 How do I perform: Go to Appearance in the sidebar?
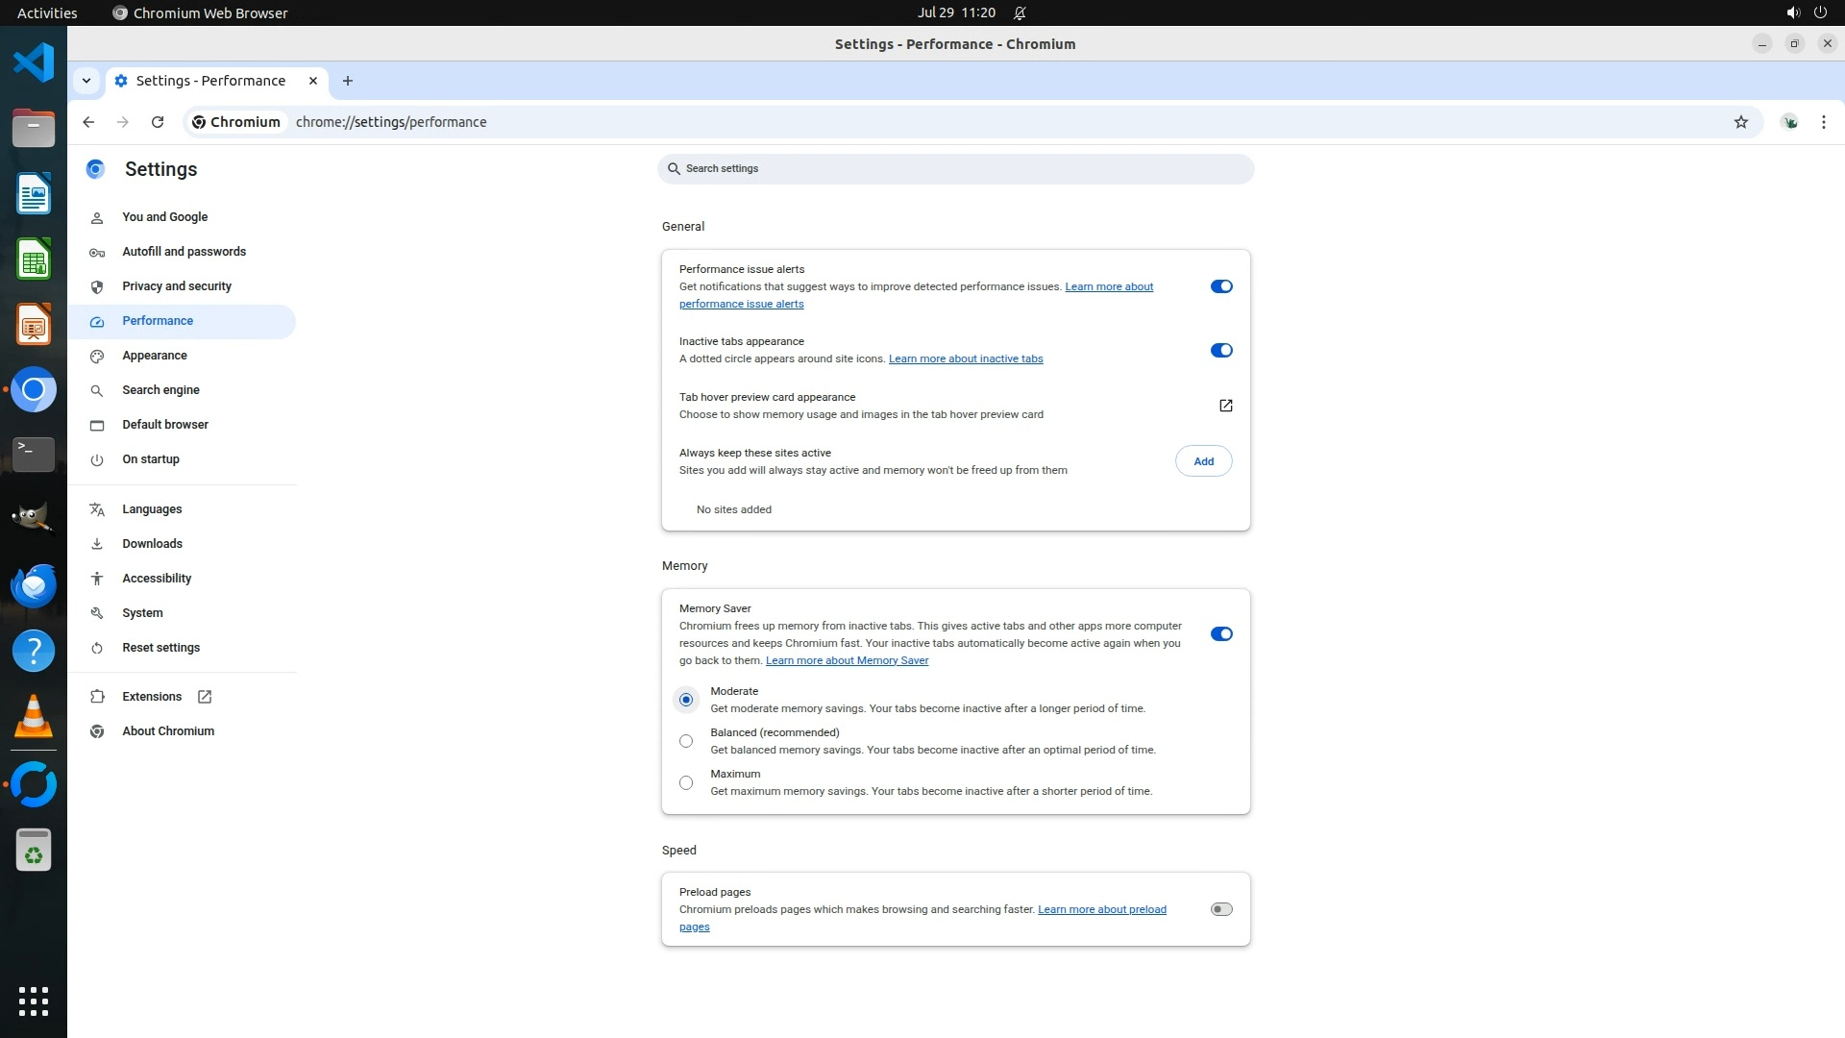click(x=155, y=356)
